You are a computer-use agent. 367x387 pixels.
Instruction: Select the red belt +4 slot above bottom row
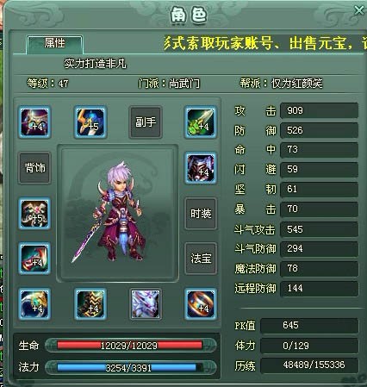click(x=34, y=259)
